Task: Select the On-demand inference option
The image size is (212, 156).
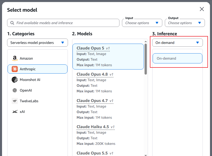Action: [x=178, y=58]
